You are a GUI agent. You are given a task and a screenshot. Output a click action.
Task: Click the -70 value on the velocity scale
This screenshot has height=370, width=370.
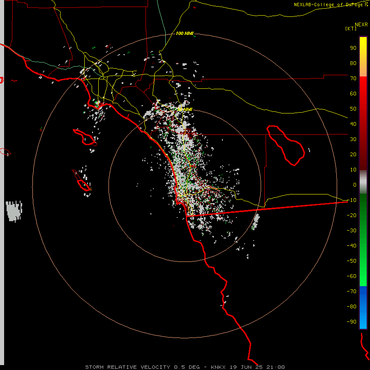pyautogui.click(x=351, y=291)
